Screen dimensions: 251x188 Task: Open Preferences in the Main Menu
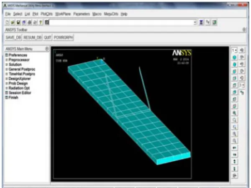(18, 55)
